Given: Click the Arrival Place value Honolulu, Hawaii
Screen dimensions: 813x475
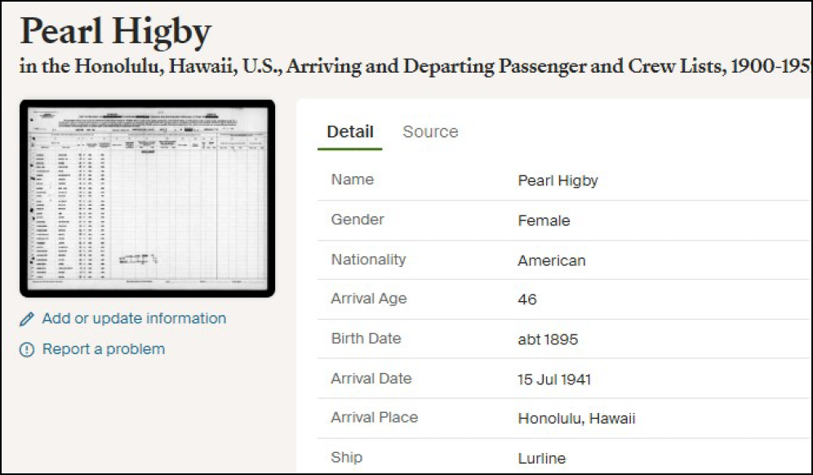Looking at the screenshot, I should (576, 419).
